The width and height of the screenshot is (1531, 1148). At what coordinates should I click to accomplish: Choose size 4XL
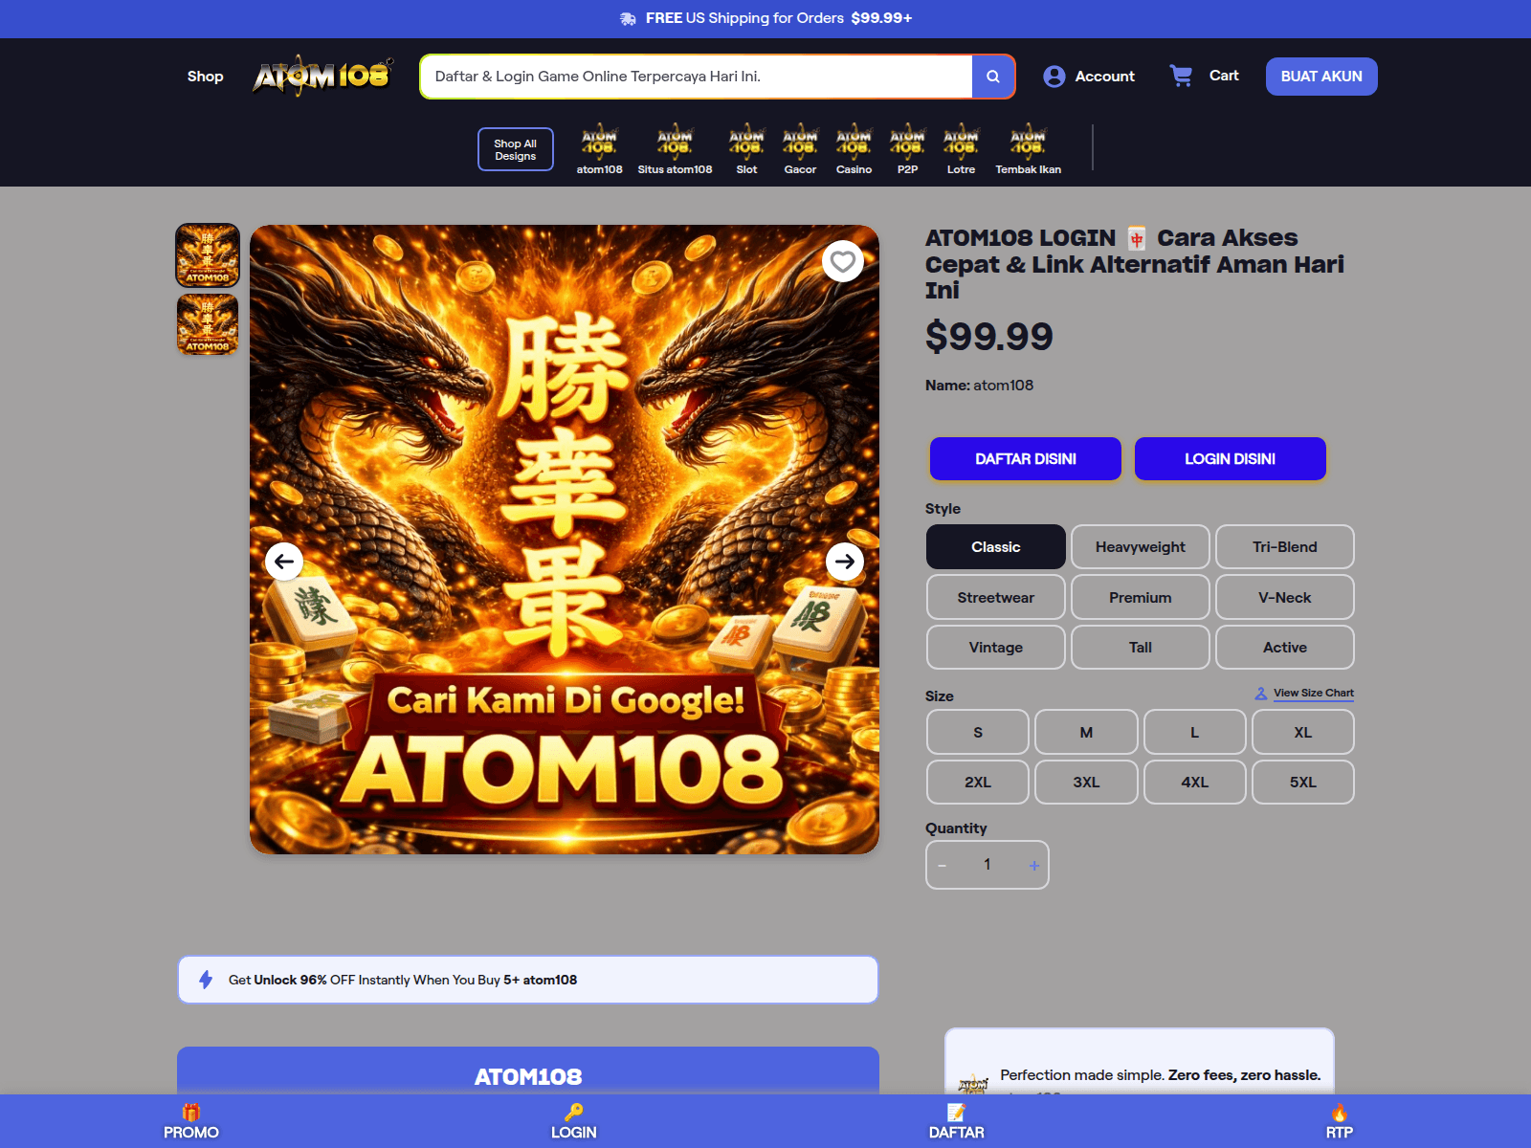tap(1195, 783)
